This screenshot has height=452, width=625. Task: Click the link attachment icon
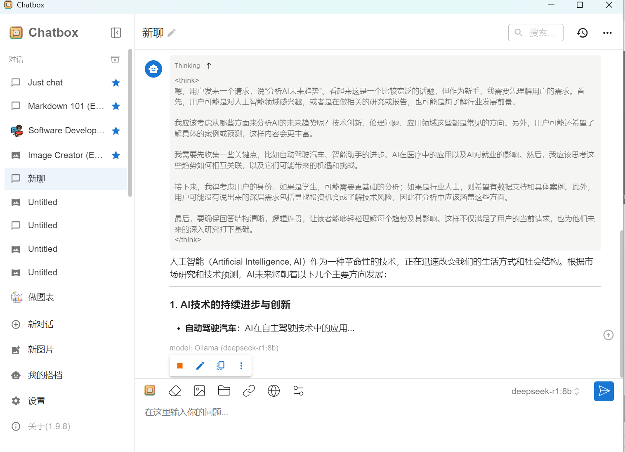click(x=249, y=391)
